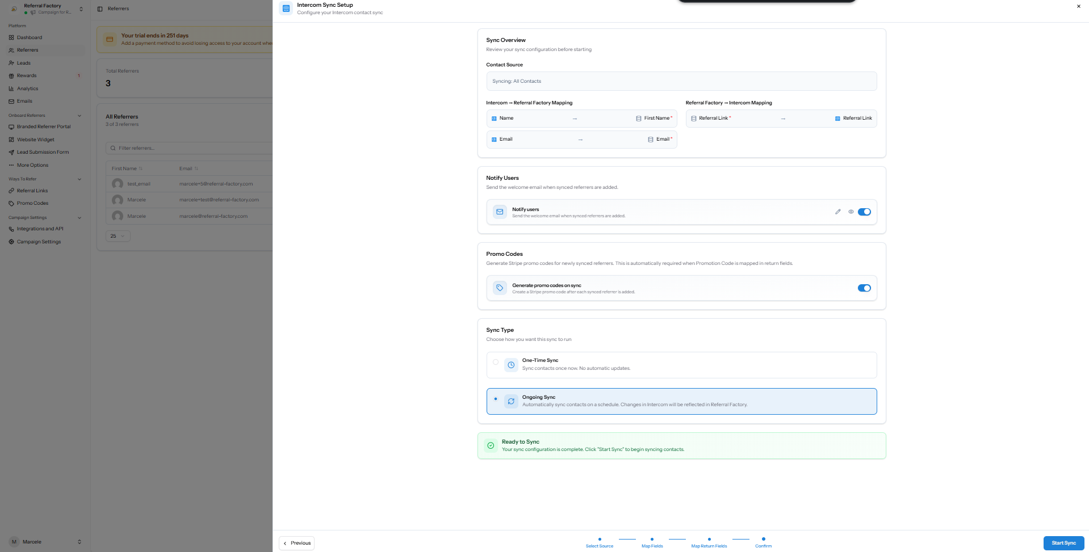Click the Ready to Sync checkmark icon
This screenshot has width=1089, height=552.
pos(491,445)
